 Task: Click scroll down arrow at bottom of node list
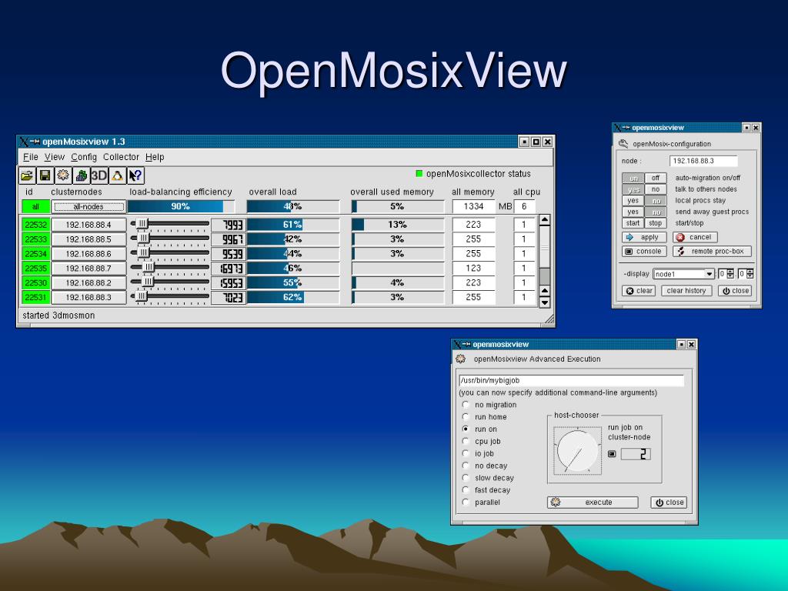pyautogui.click(x=544, y=302)
